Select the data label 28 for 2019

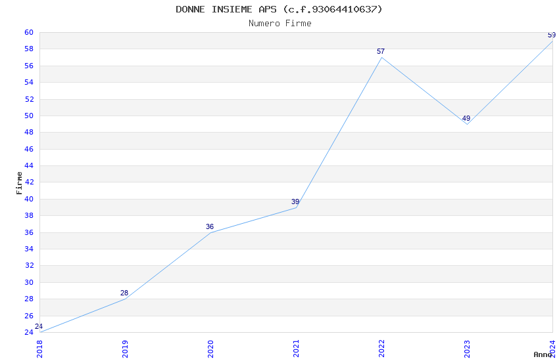tap(124, 293)
